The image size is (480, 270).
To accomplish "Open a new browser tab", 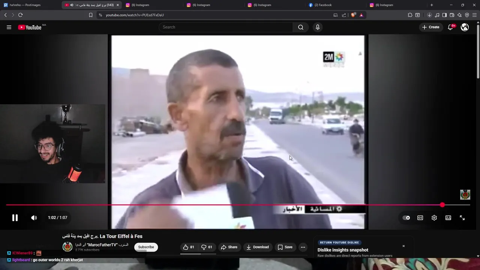I will click(432, 5).
